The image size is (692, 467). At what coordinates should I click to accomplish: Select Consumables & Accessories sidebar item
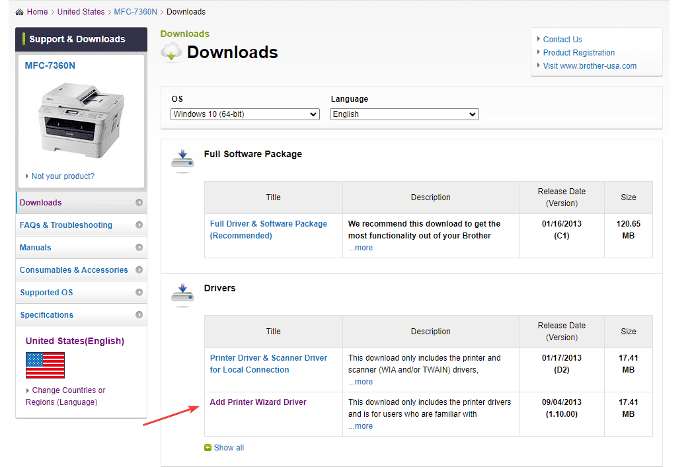(73, 270)
